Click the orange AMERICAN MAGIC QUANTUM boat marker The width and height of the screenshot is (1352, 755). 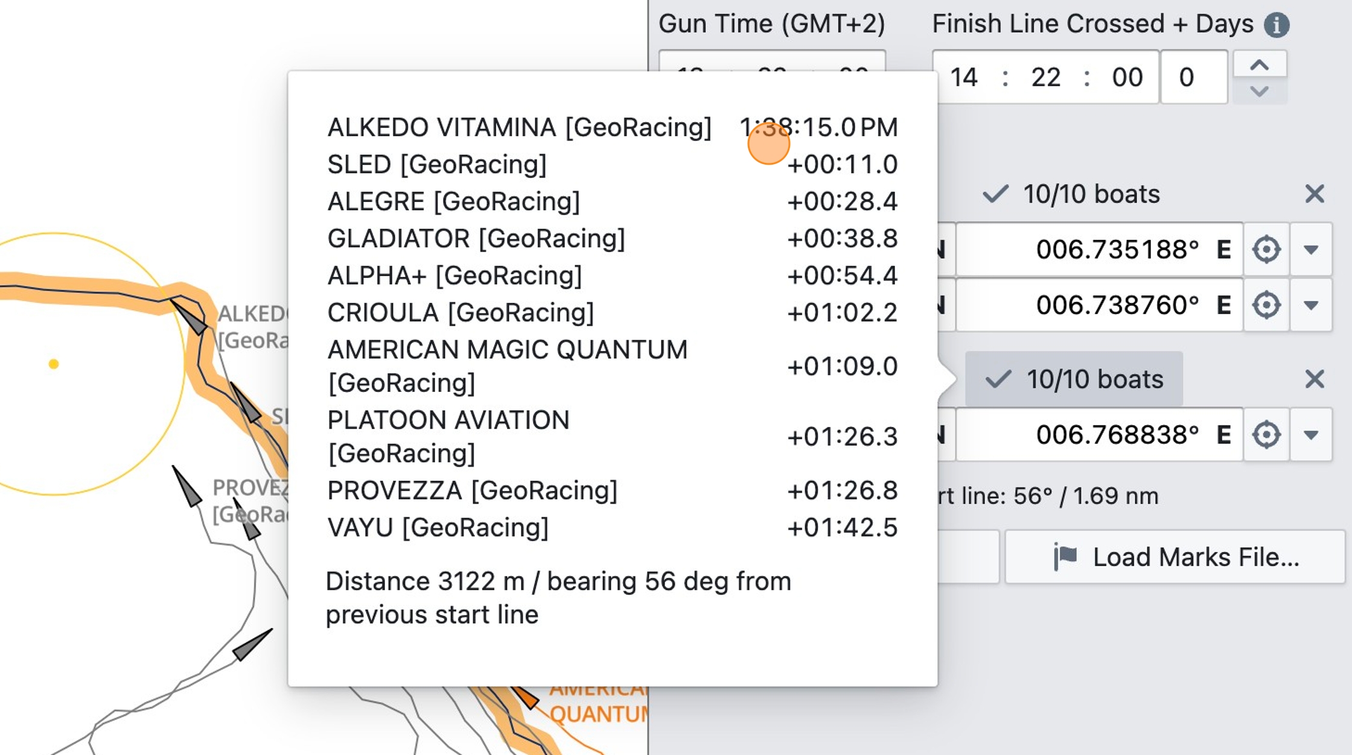pos(525,697)
